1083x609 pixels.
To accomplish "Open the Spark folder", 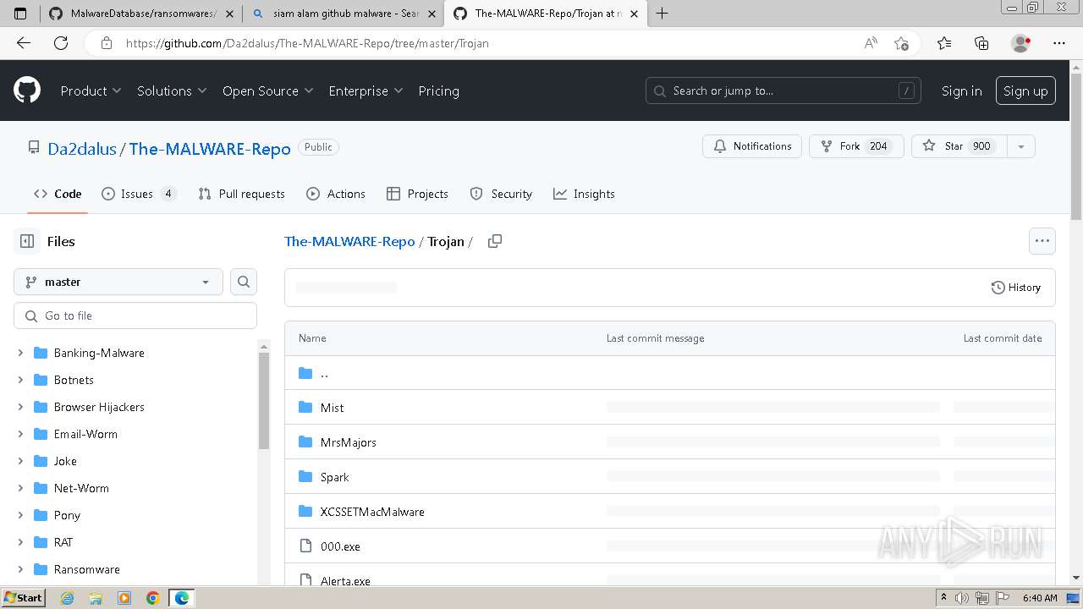I will (x=334, y=477).
